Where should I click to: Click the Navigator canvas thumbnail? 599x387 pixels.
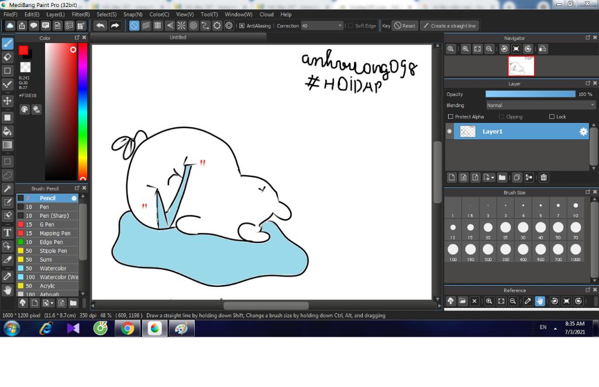click(521, 66)
